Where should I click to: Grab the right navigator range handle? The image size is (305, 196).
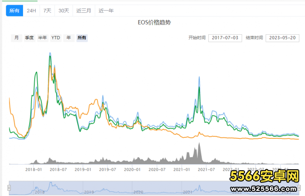pyautogui.click(x=299, y=188)
